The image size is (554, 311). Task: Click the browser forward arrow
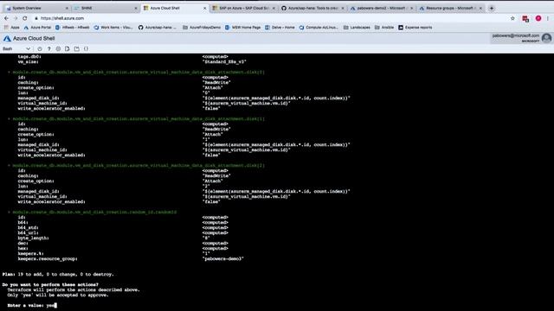click(x=16, y=18)
